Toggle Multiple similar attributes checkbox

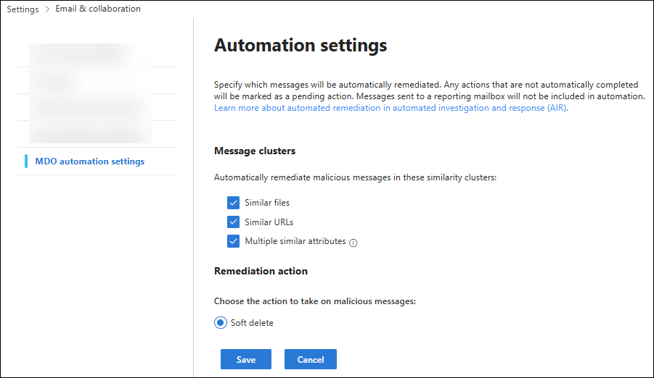click(233, 241)
